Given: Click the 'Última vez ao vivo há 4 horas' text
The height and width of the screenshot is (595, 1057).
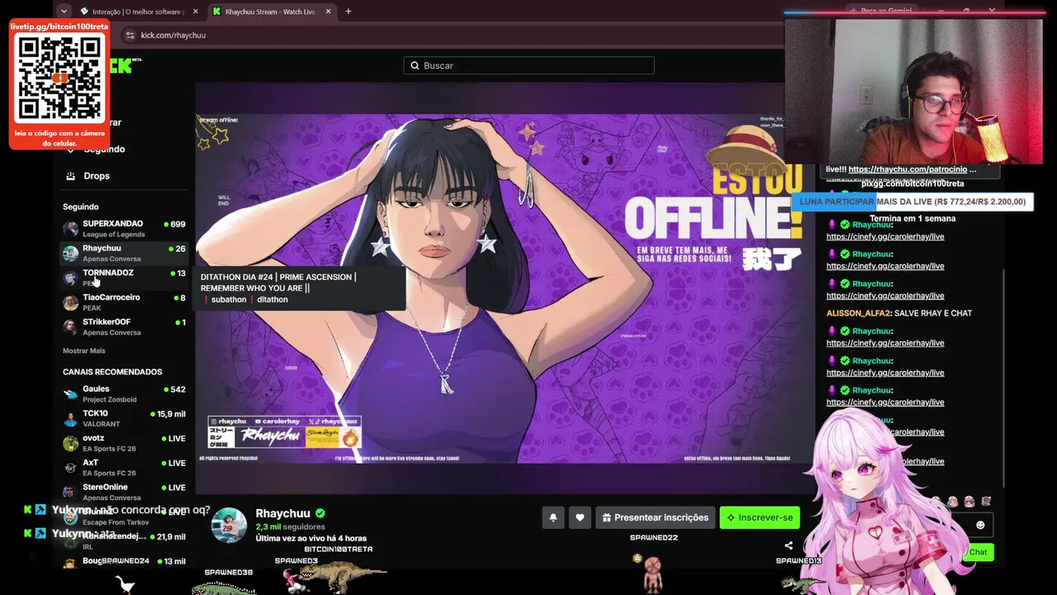Looking at the screenshot, I should tap(311, 538).
